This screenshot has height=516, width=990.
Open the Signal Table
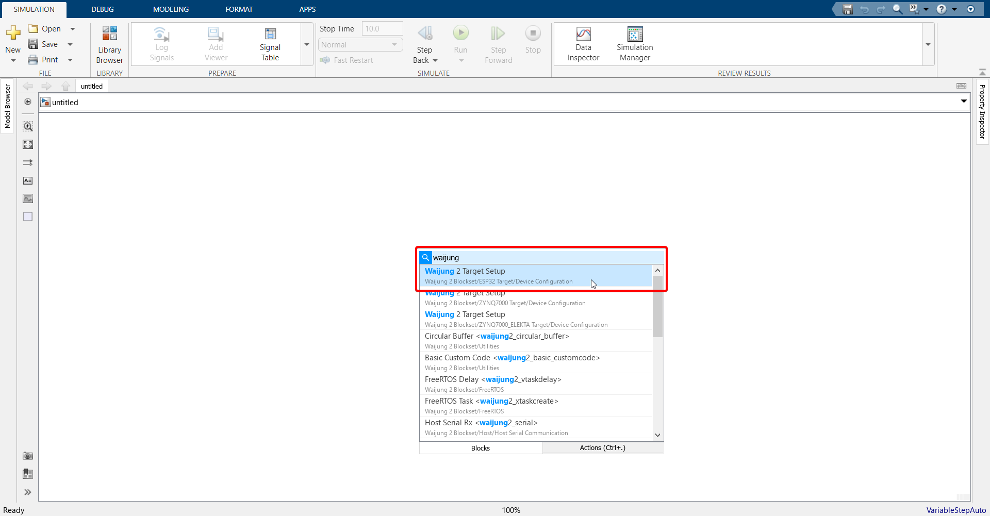click(x=270, y=44)
